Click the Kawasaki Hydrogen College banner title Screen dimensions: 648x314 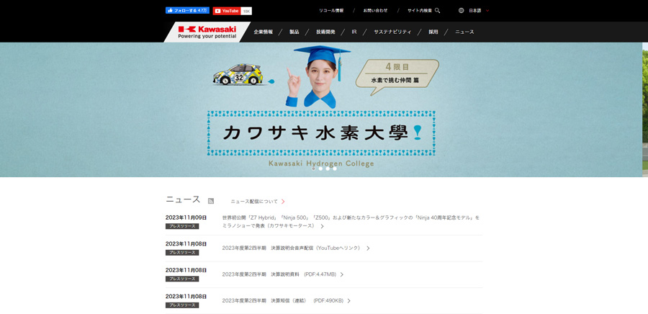321,163
